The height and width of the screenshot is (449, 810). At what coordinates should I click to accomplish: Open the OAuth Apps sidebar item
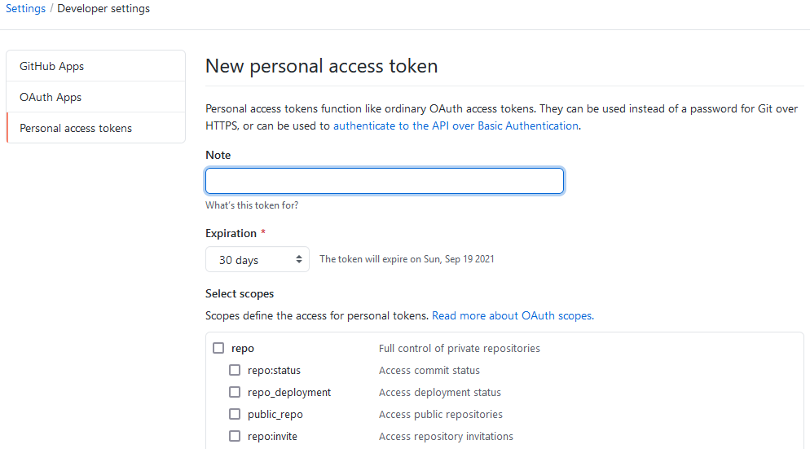(51, 97)
